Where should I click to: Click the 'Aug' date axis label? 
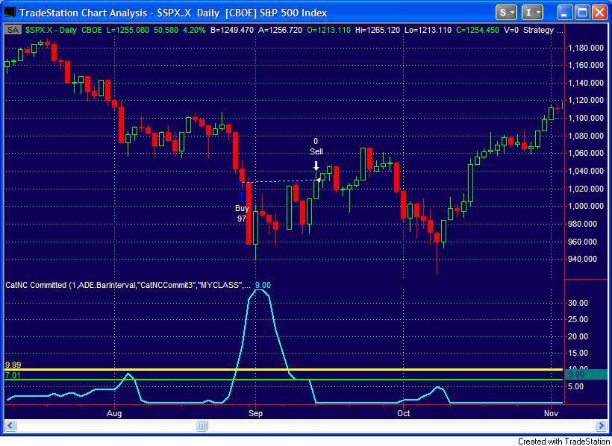114,413
